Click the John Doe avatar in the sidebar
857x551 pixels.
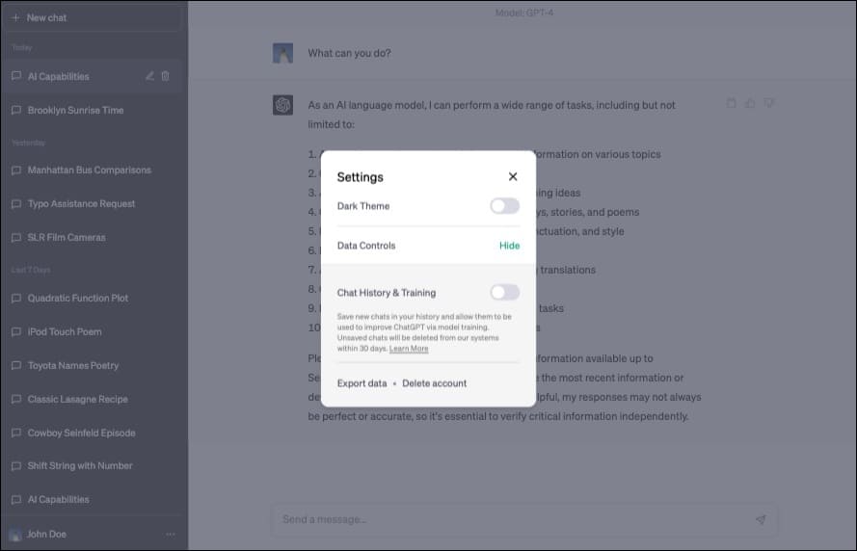point(15,534)
